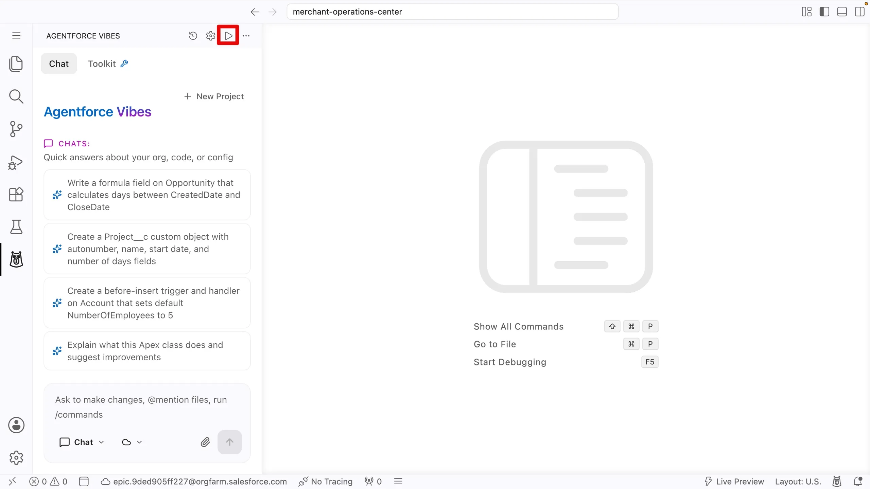
Task: Open the Chat mode dropdown below the input
Action: coord(82,442)
